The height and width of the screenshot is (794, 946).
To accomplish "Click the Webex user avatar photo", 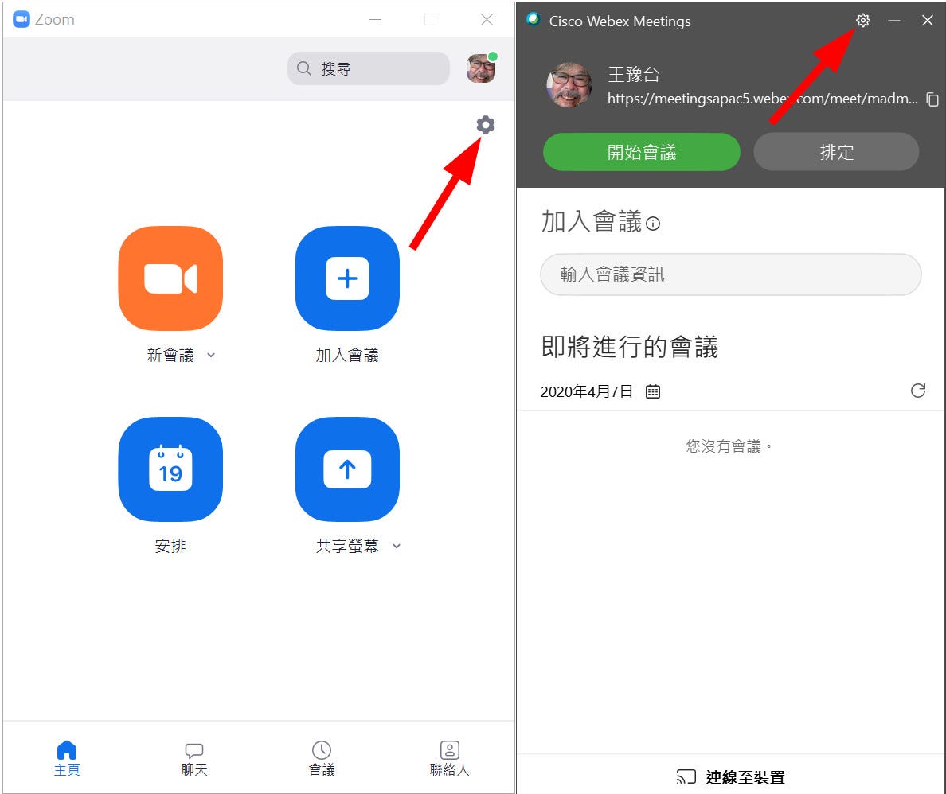I will [569, 85].
